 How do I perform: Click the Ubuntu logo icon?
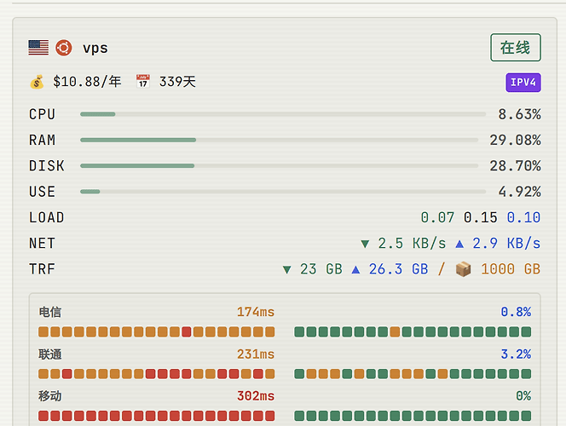pos(64,48)
